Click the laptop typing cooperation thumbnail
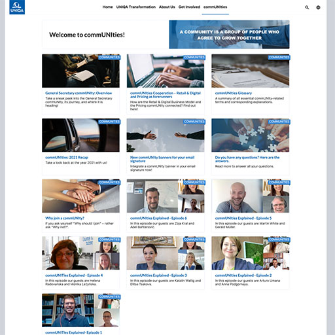This screenshot has width=335, height=335. (166, 71)
